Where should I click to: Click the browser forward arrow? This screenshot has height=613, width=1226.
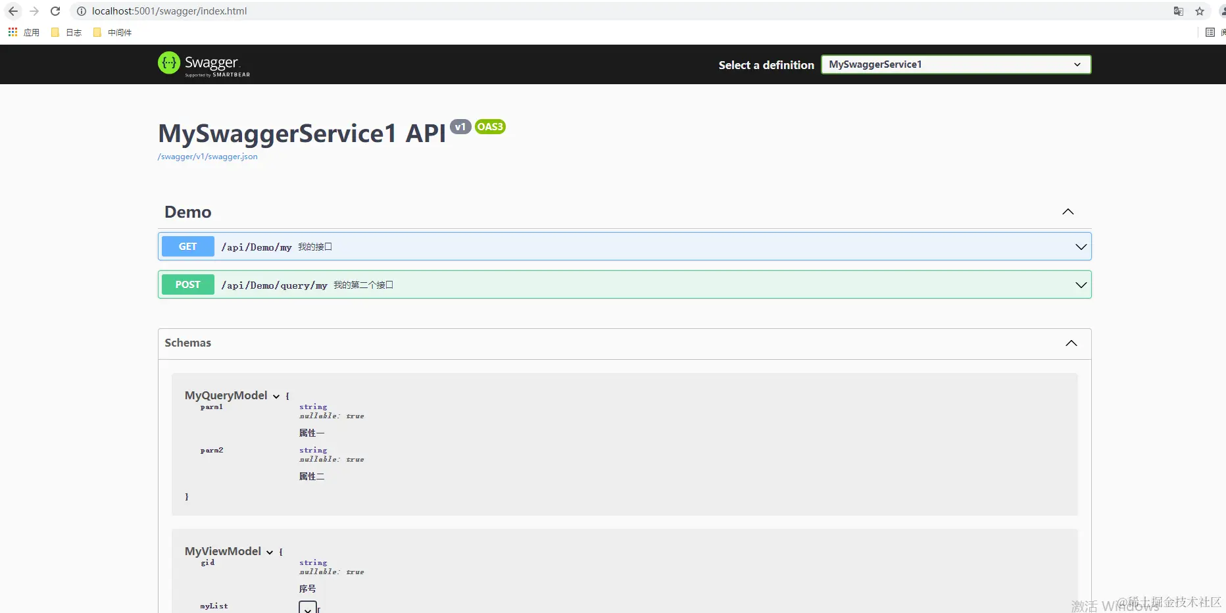coord(34,11)
